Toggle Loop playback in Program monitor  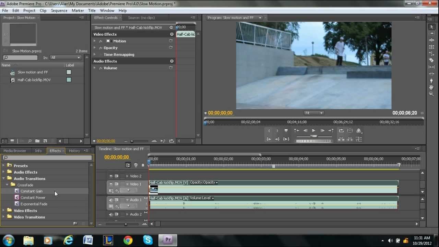click(341, 130)
